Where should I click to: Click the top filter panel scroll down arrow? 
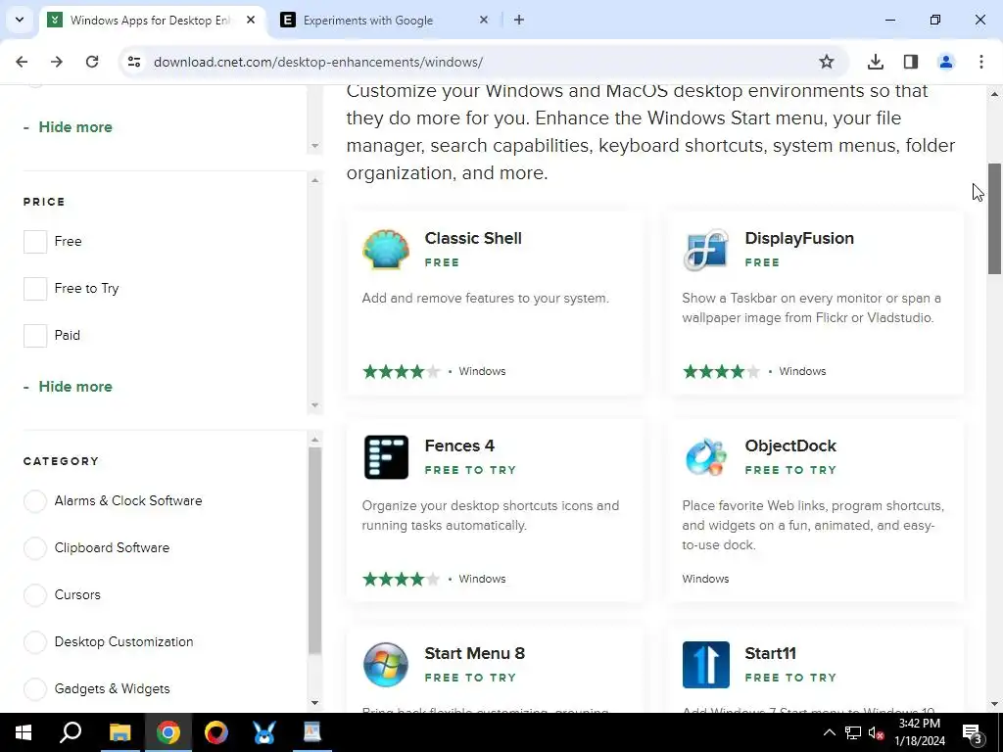[x=314, y=146]
